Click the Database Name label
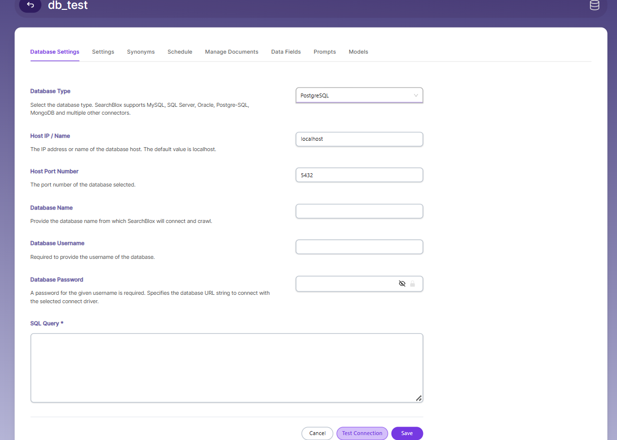Screen dimensions: 617x440 tap(51, 208)
